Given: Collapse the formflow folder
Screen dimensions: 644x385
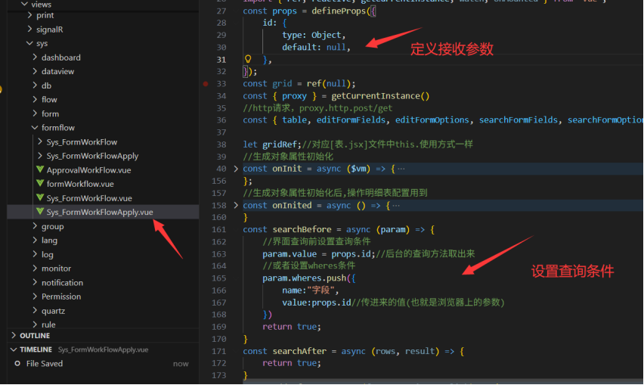Looking at the screenshot, I should pos(35,128).
